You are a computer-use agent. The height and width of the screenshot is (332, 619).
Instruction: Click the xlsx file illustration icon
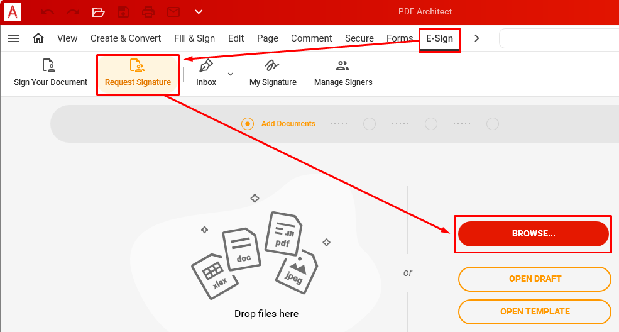coord(214,276)
